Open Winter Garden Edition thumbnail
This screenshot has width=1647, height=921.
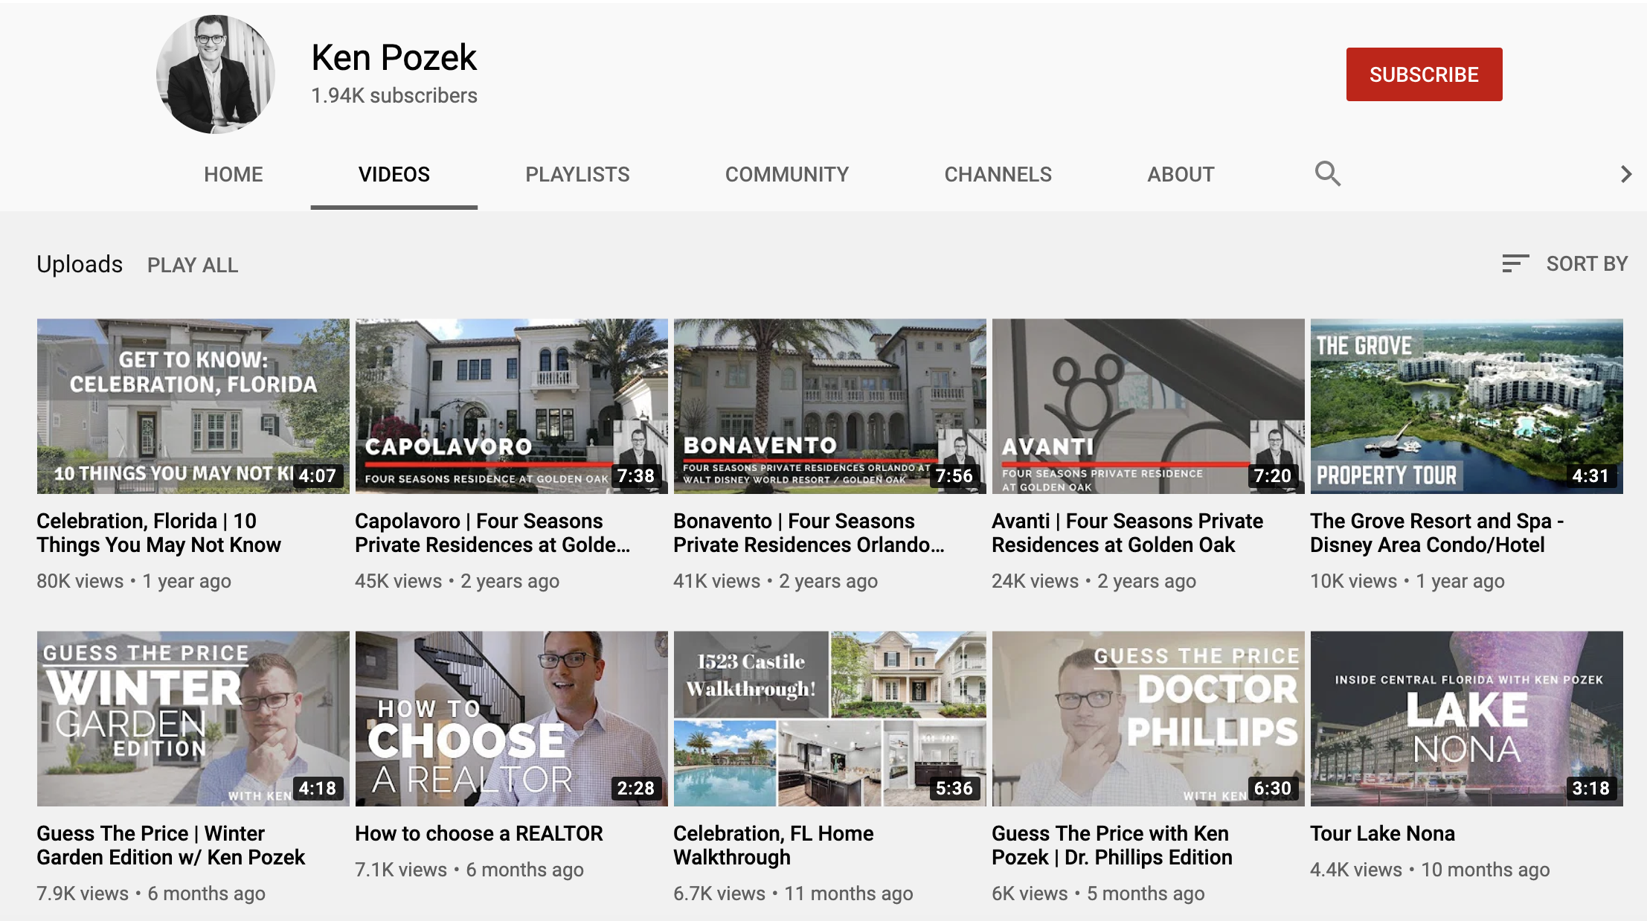coord(193,719)
